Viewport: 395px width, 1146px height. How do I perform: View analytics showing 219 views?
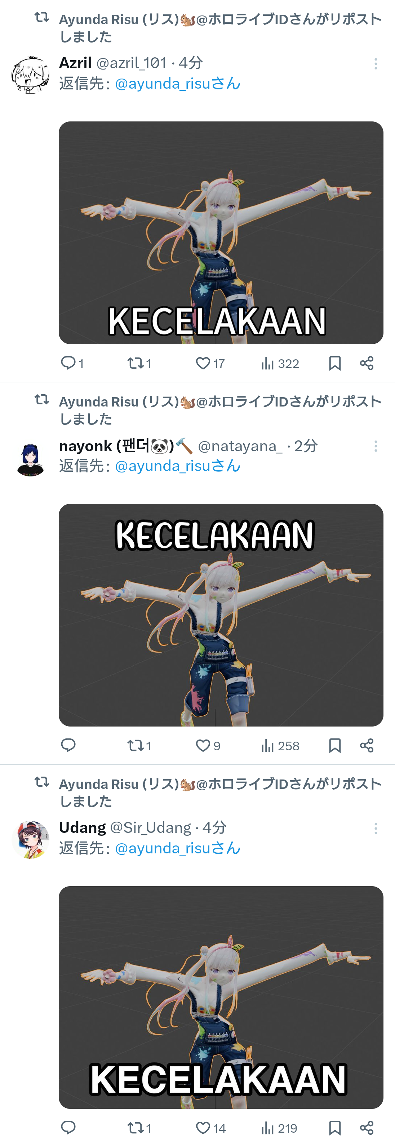coord(279,1128)
